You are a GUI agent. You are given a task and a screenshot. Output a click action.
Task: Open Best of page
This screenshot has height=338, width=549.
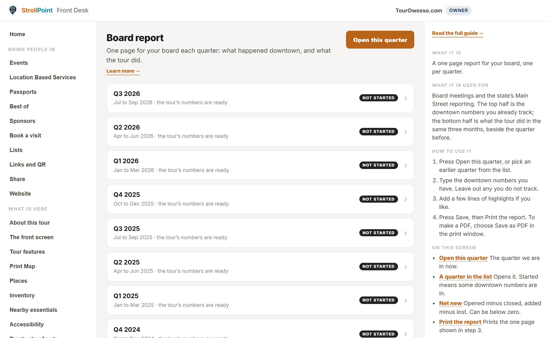point(19,106)
